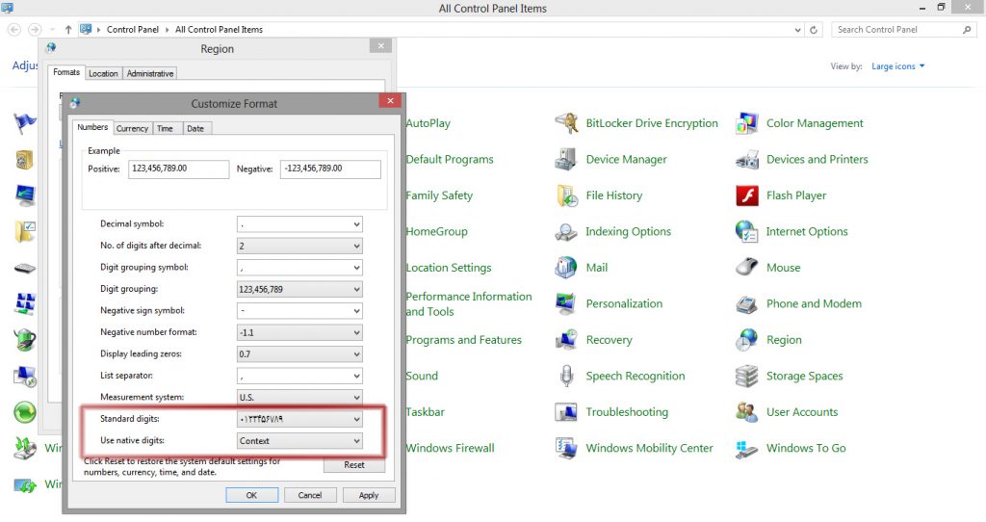This screenshot has height=522, width=986.
Task: Click the Mail icon
Action: pos(566,268)
